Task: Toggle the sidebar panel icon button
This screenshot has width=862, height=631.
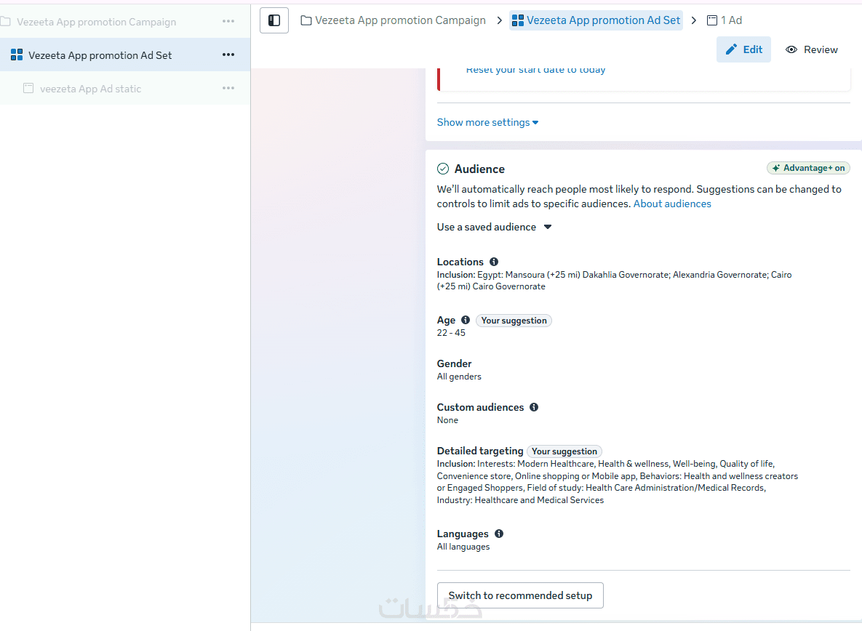Action: (x=274, y=20)
